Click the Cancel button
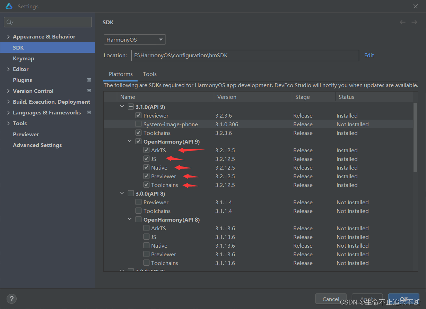 (x=331, y=299)
